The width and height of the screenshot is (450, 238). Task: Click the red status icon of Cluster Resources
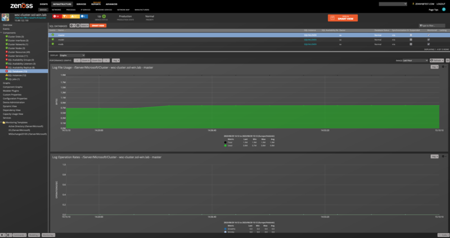[7, 52]
